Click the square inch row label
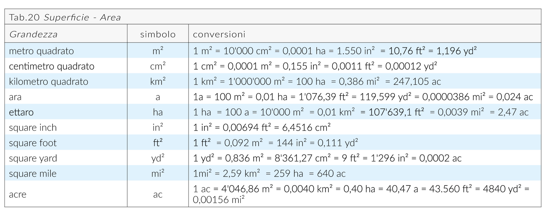545x212 pixels. pyautogui.click(x=33, y=128)
